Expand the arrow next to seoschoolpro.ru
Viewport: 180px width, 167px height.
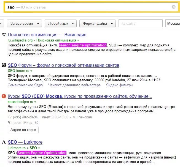pyautogui.click(x=35, y=102)
